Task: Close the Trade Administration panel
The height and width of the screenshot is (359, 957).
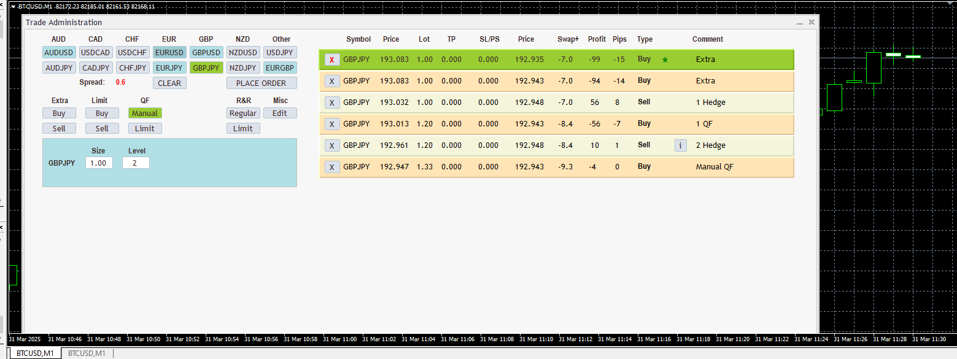Action: (x=812, y=22)
